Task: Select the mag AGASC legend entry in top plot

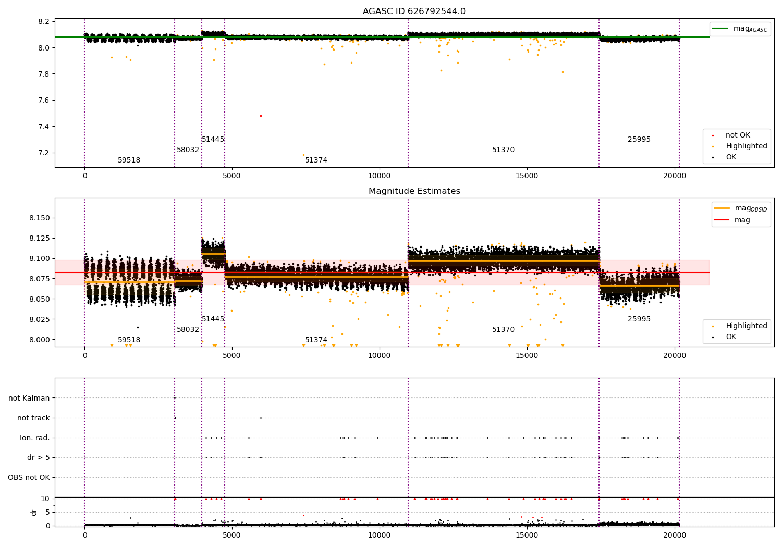Action: [x=740, y=29]
